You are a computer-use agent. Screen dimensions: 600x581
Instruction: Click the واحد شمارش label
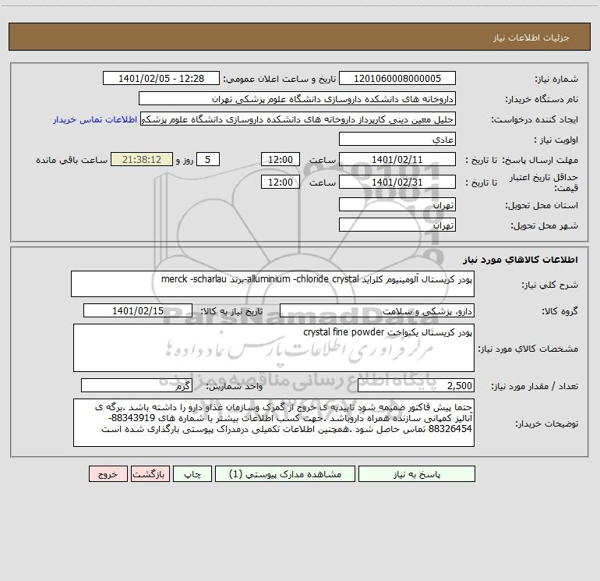pyautogui.click(x=235, y=386)
